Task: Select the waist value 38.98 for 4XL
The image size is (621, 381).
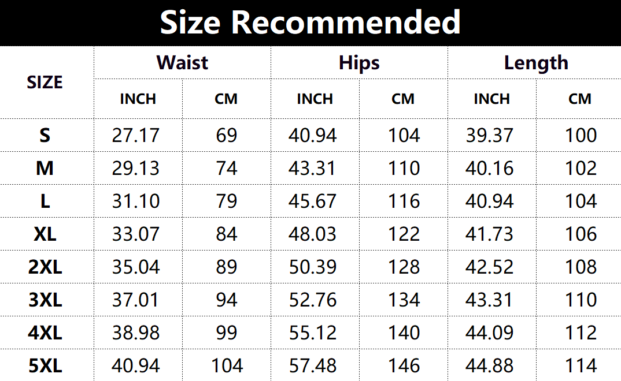Action: tap(135, 333)
